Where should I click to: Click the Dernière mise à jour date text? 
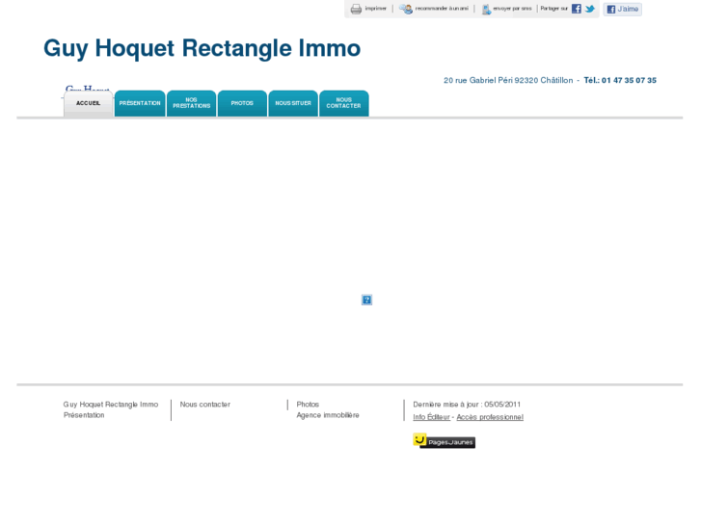tap(467, 405)
